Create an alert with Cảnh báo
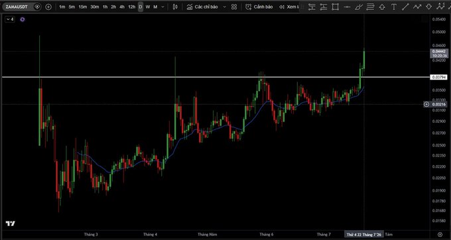Image resolution: width=451 pixels, height=240 pixels. point(259,7)
